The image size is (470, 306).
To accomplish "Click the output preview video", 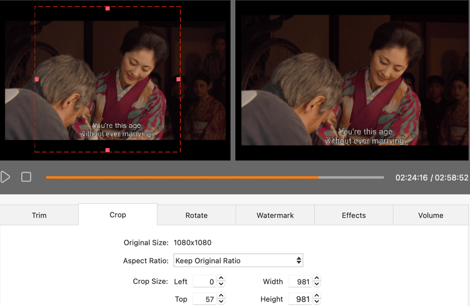I will click(352, 80).
